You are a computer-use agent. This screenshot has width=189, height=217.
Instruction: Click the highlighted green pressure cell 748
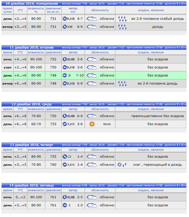click(53, 75)
